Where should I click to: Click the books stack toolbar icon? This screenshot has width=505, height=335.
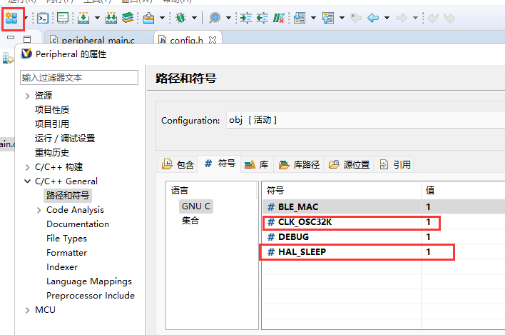tap(127, 18)
